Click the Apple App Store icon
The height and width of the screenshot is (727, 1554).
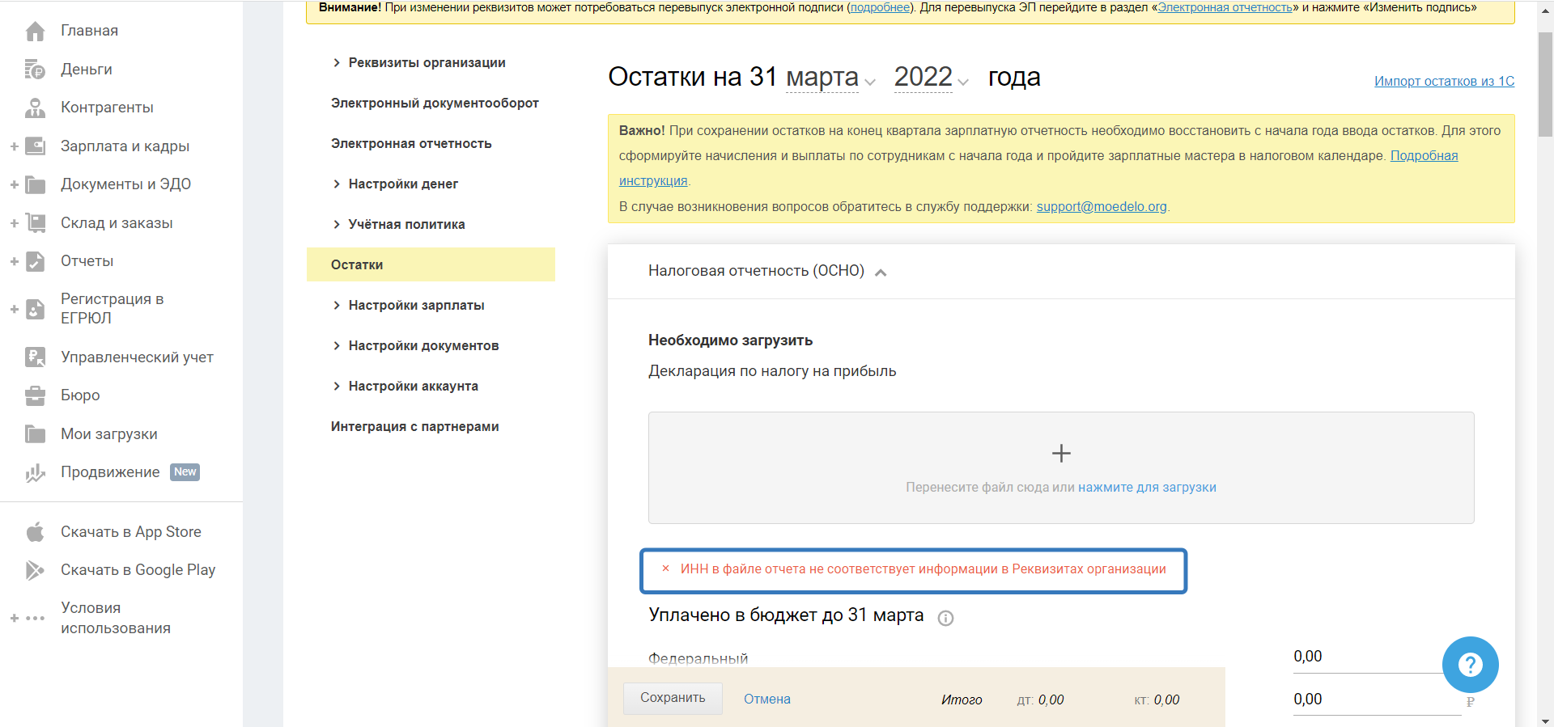[x=35, y=532]
